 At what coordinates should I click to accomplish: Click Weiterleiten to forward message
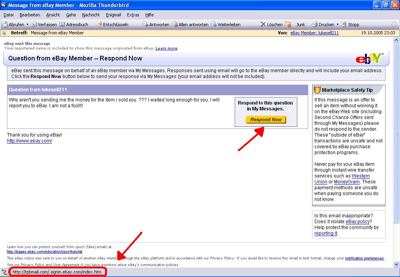[225, 25]
